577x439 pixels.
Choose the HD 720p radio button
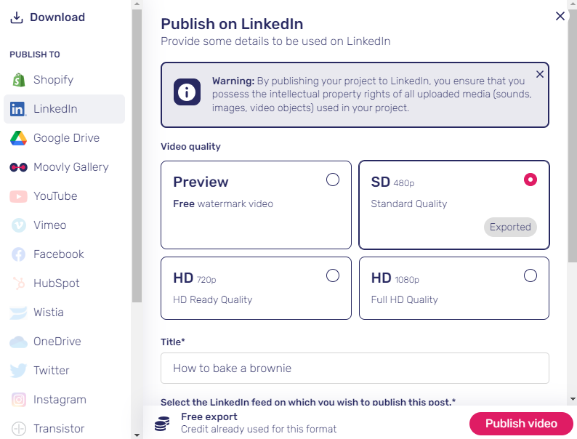tap(333, 275)
